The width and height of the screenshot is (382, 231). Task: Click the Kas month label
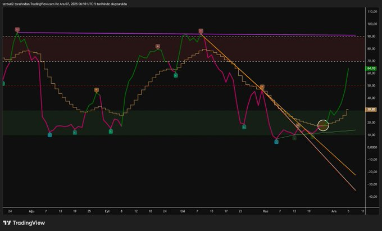coord(266,211)
